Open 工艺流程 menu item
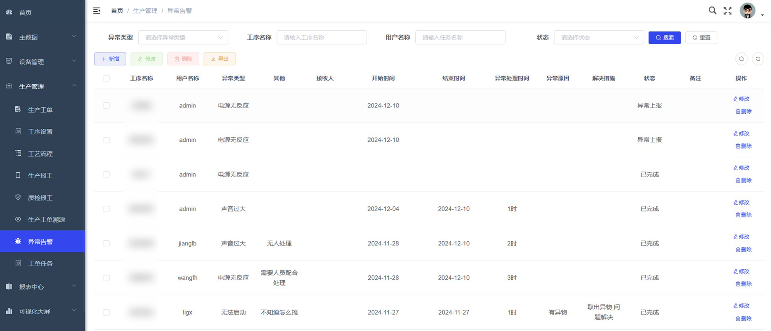Viewport: 771px width, 331px height. coord(40,154)
